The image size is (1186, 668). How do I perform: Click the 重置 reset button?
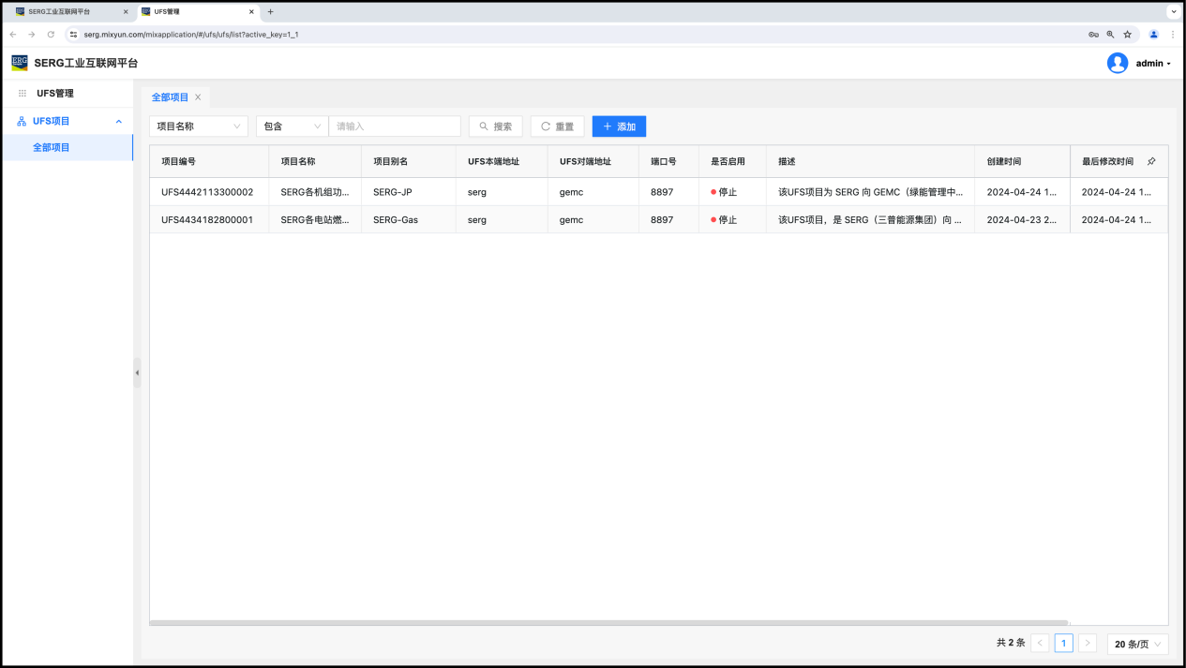[557, 126]
